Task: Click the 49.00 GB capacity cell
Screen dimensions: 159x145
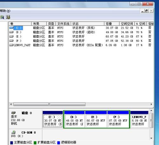Action: click(112, 32)
